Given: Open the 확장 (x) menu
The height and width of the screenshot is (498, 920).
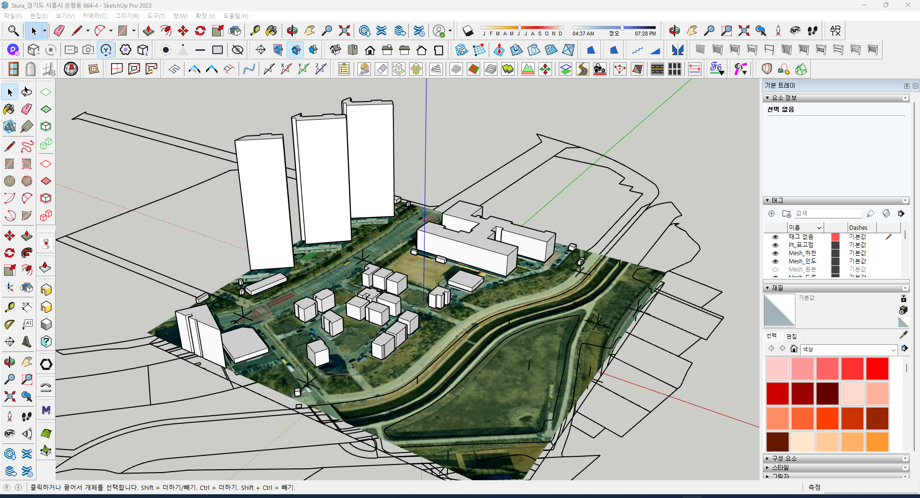Looking at the screenshot, I should (206, 16).
